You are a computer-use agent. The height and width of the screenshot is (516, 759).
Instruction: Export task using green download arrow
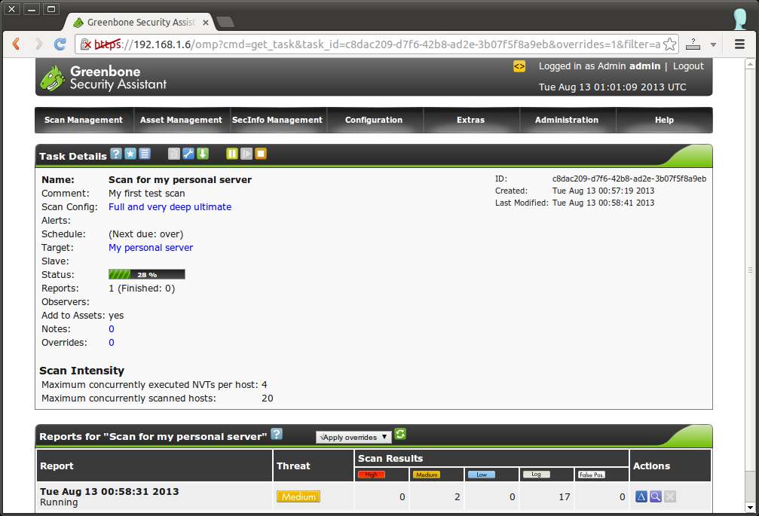coord(203,154)
